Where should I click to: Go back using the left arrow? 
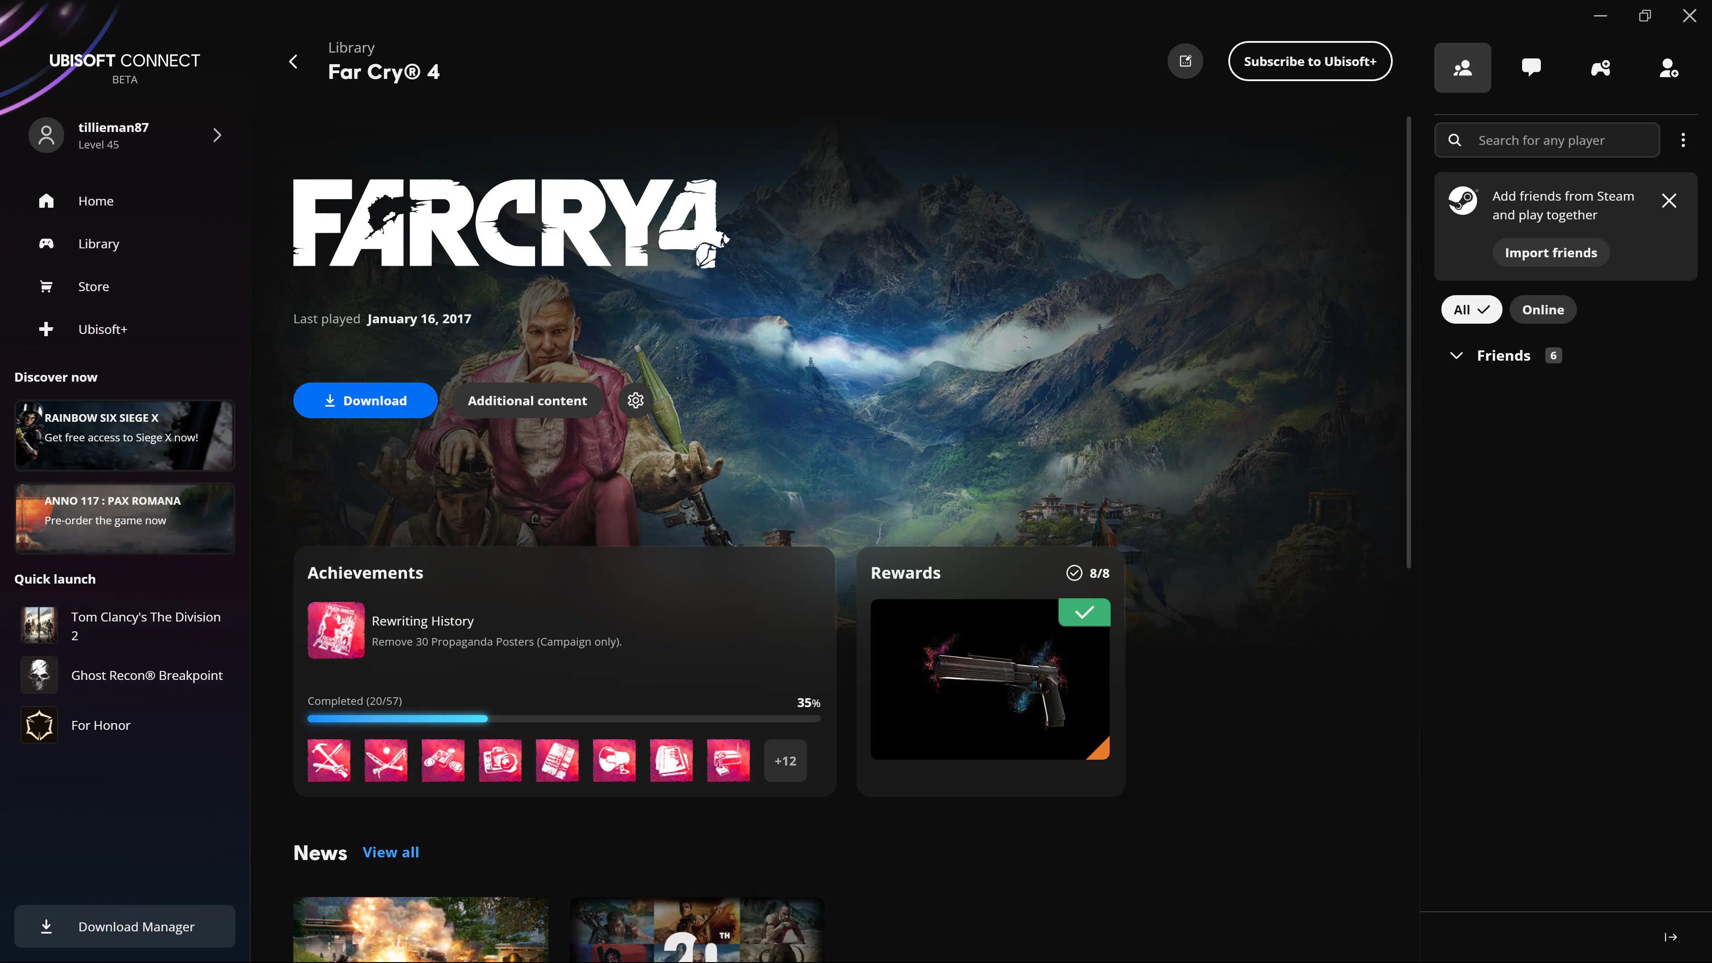click(293, 62)
